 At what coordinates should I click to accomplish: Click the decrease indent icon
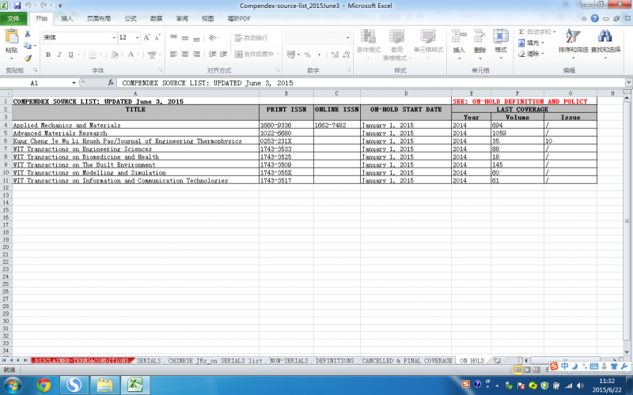tap(212, 54)
